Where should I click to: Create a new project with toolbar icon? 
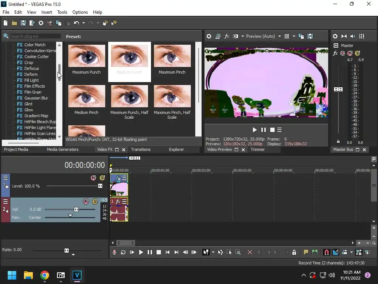click(6, 23)
